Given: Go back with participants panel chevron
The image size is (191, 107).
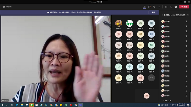Looking at the screenshot, I should click(162, 15).
